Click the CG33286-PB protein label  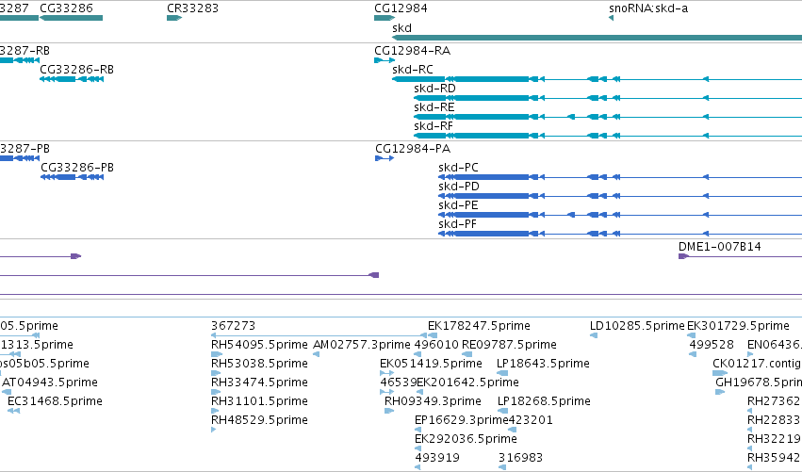77,168
